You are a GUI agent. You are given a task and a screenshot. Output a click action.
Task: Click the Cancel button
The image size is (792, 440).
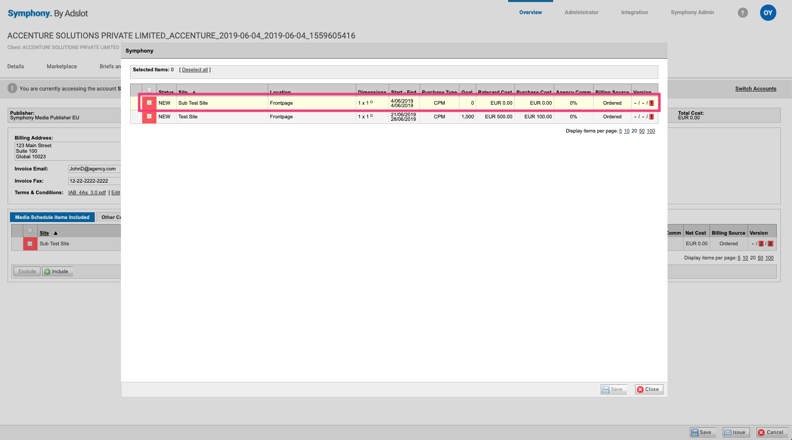tap(772, 432)
